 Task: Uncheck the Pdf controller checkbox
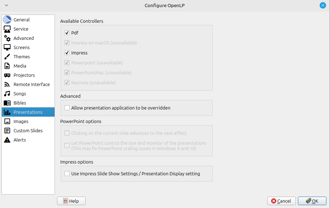point(67,33)
